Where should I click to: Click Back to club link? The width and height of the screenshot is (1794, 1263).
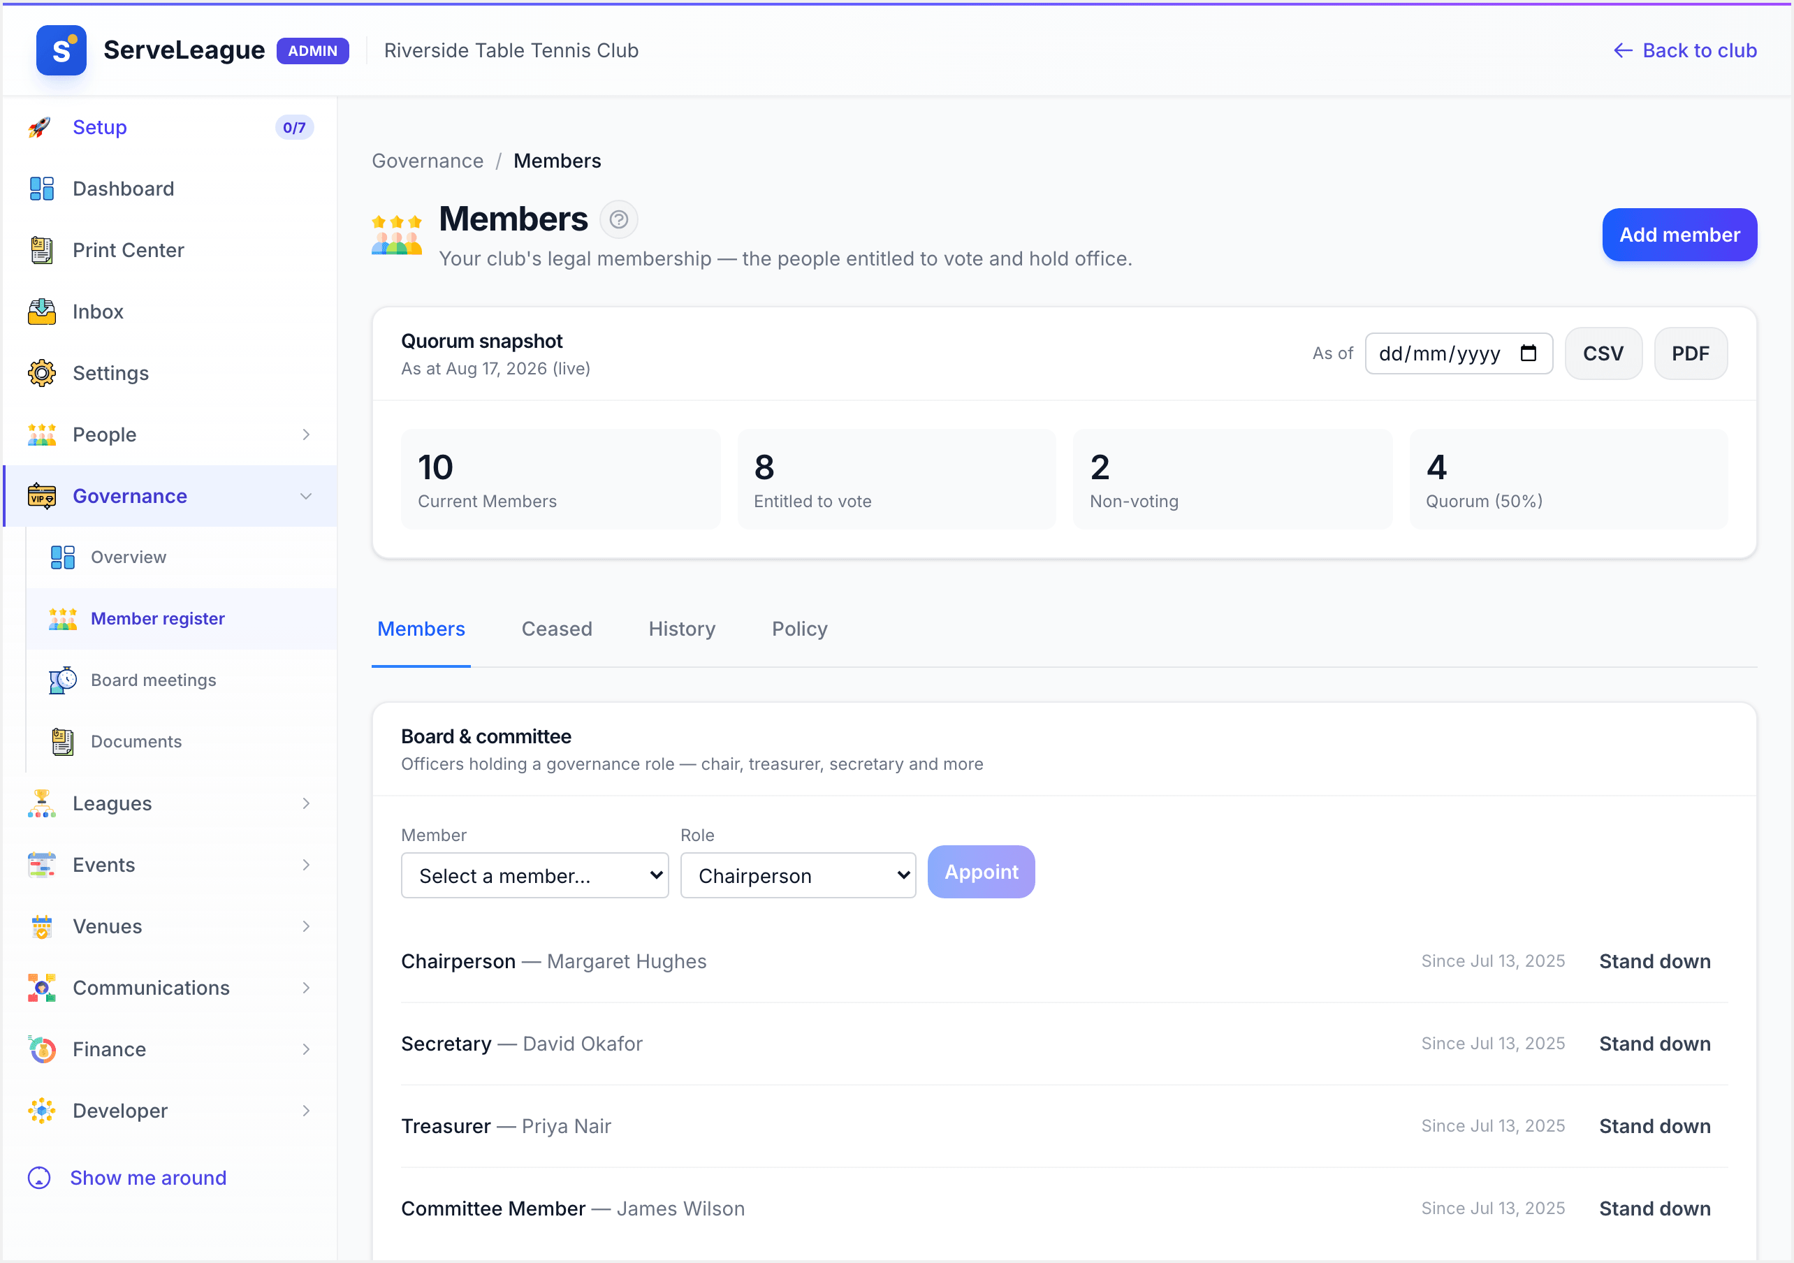1684,51
